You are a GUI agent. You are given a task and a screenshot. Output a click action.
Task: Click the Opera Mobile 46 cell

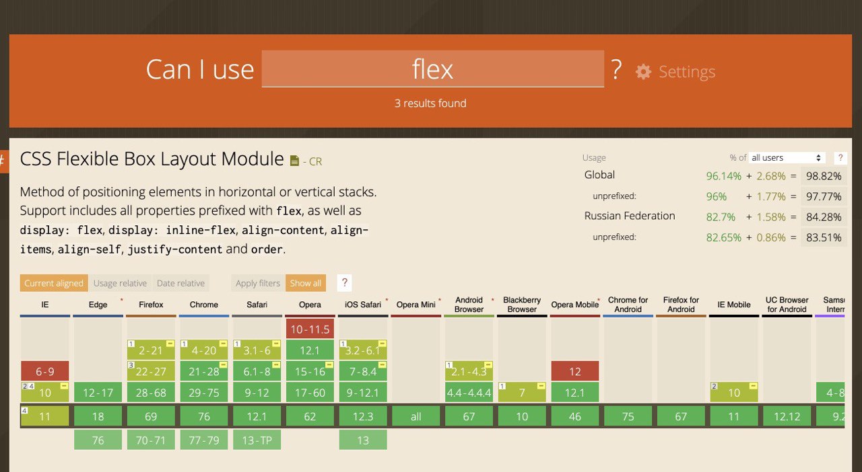[x=575, y=416]
